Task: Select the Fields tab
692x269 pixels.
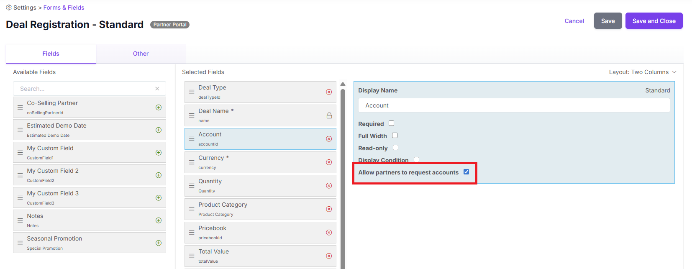Action: [51, 54]
